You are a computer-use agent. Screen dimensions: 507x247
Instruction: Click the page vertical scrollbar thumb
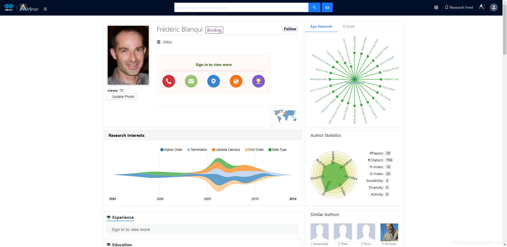coord(505,29)
